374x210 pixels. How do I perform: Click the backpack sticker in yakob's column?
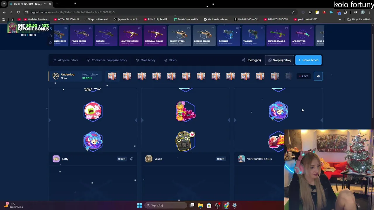click(186, 141)
